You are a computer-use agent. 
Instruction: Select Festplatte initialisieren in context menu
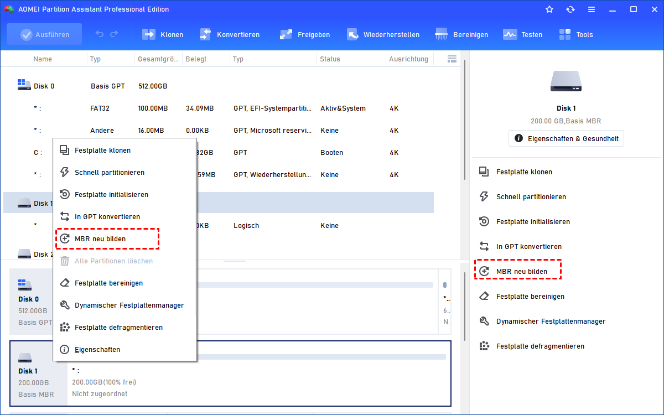tap(124, 194)
